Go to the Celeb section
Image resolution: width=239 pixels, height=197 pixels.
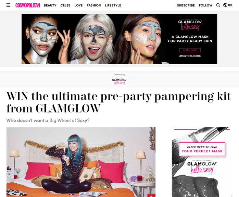click(65, 5)
